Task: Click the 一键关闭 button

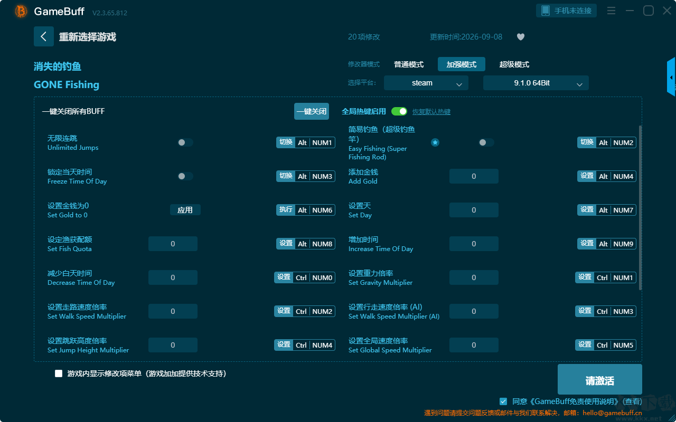Action: point(312,111)
